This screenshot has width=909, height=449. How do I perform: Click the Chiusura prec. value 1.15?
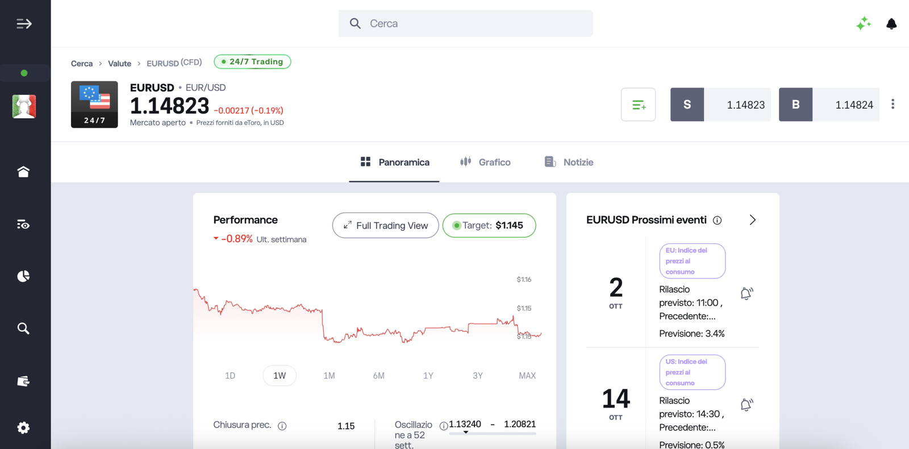(346, 426)
